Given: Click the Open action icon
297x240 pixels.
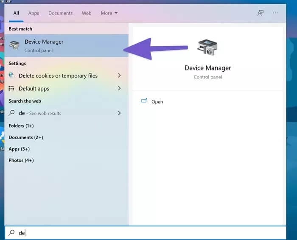Looking at the screenshot, I should coord(144,100).
